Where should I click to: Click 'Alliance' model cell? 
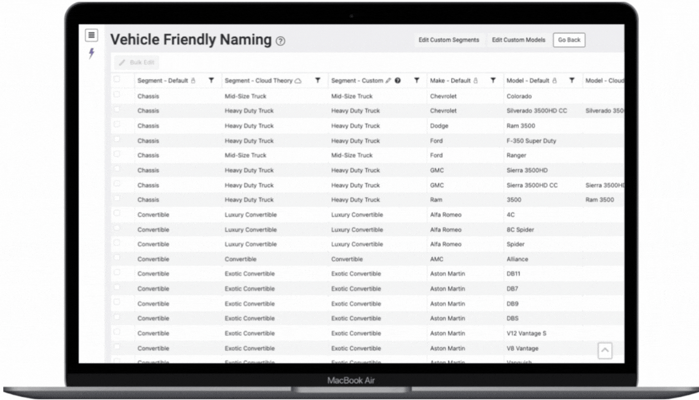(x=517, y=259)
